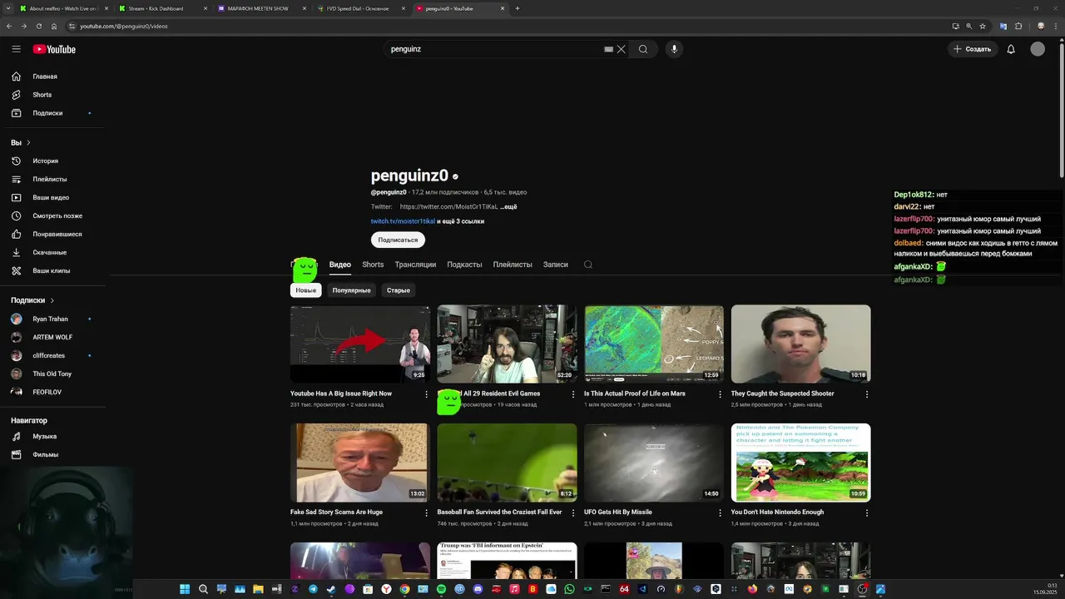Open options for 'You Don't Hate Nintendo Enough'
1065x599 pixels.
[867, 513]
